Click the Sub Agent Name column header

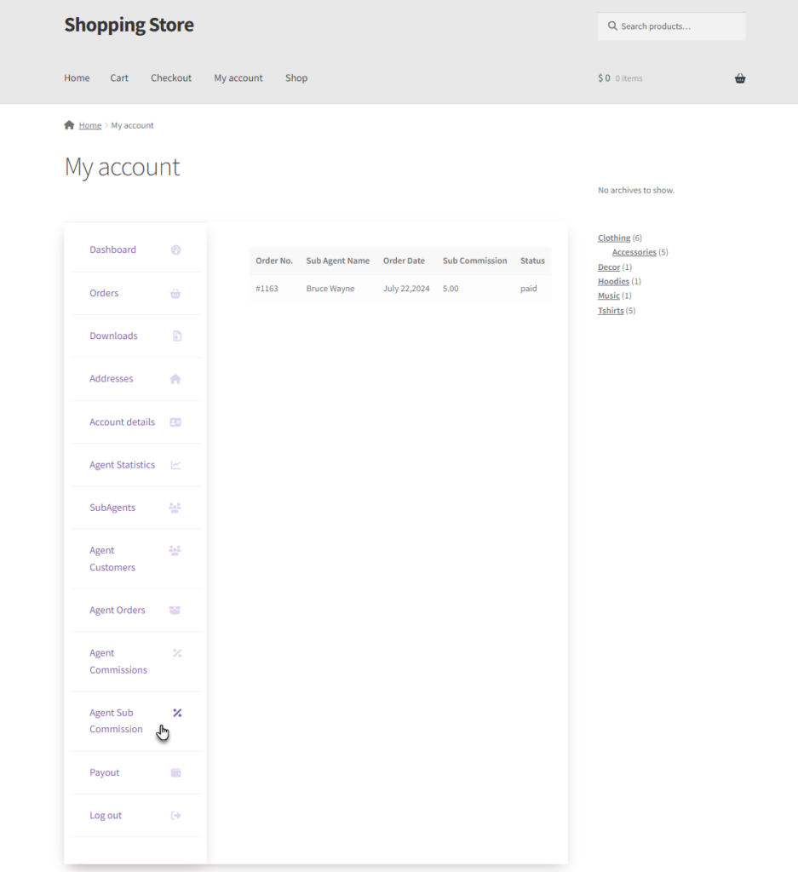click(337, 261)
